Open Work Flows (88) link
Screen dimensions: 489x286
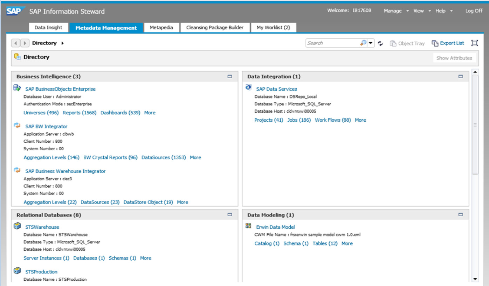coord(333,120)
